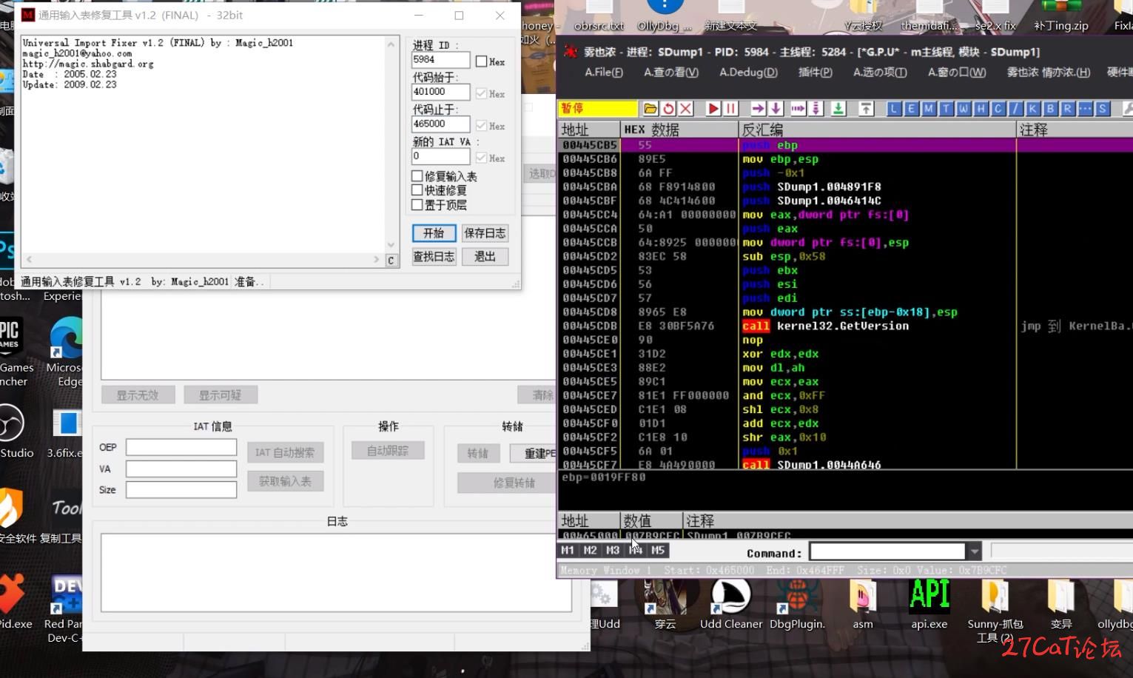Screen dimensions: 1133x678
Task: Open the A.选の项(T) options menu
Action: (880, 73)
